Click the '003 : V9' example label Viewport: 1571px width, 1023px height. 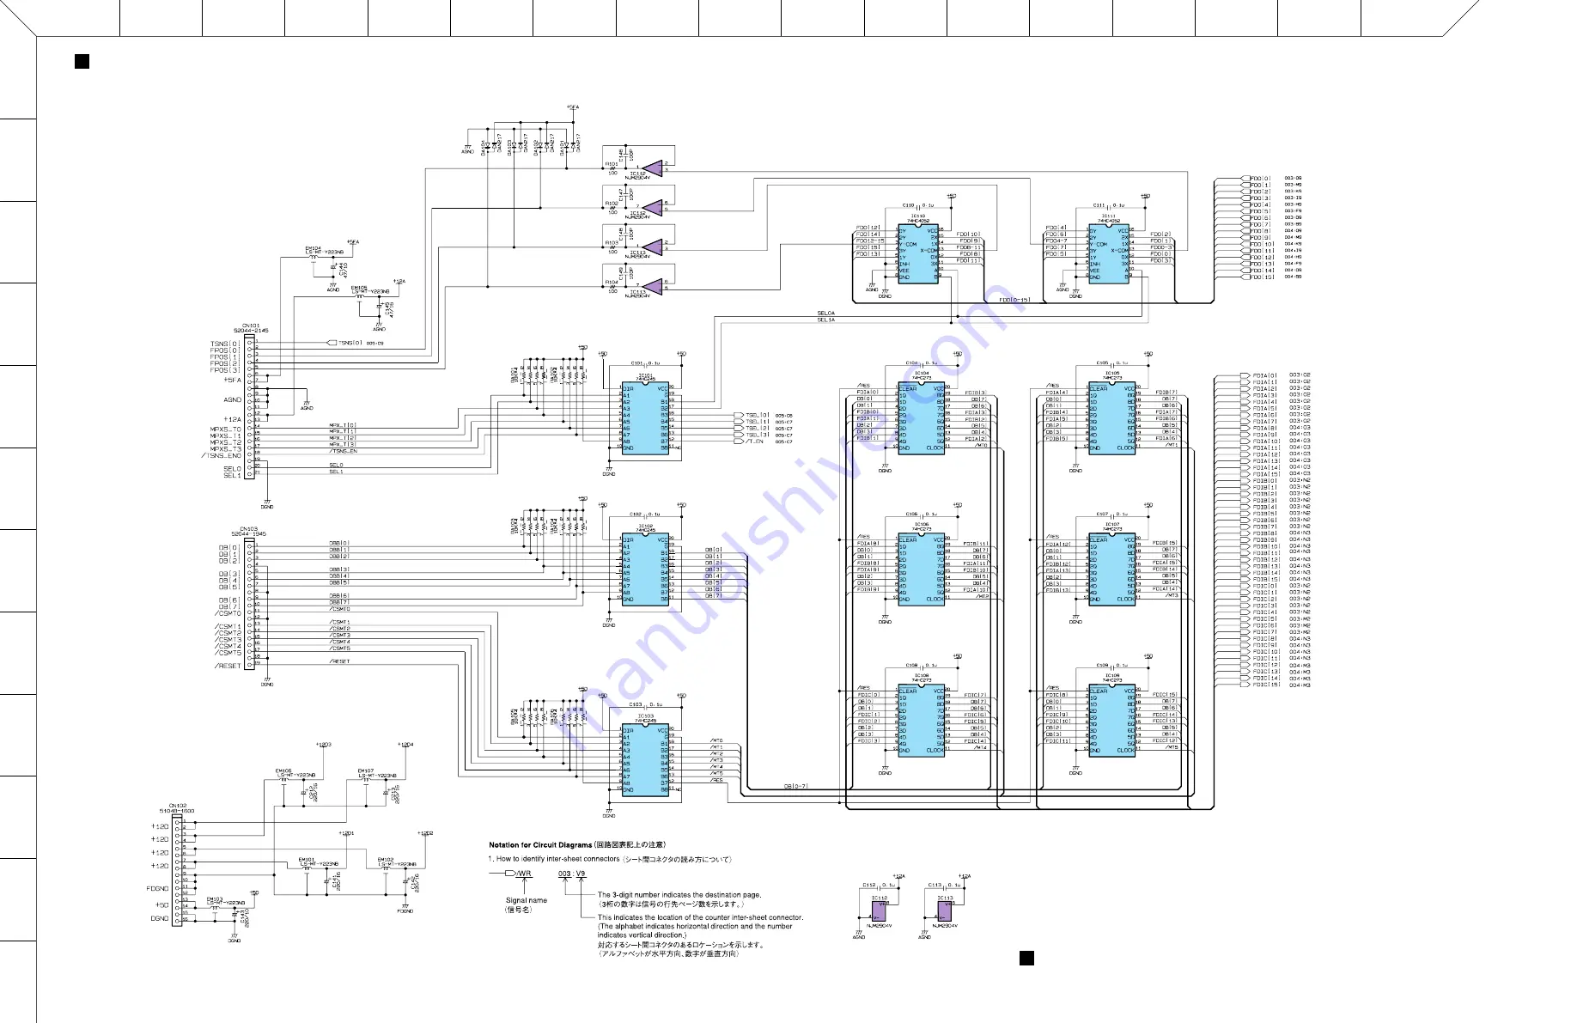[571, 874]
